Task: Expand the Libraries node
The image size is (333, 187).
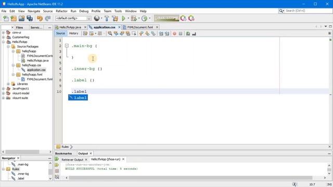Action: 8,84
